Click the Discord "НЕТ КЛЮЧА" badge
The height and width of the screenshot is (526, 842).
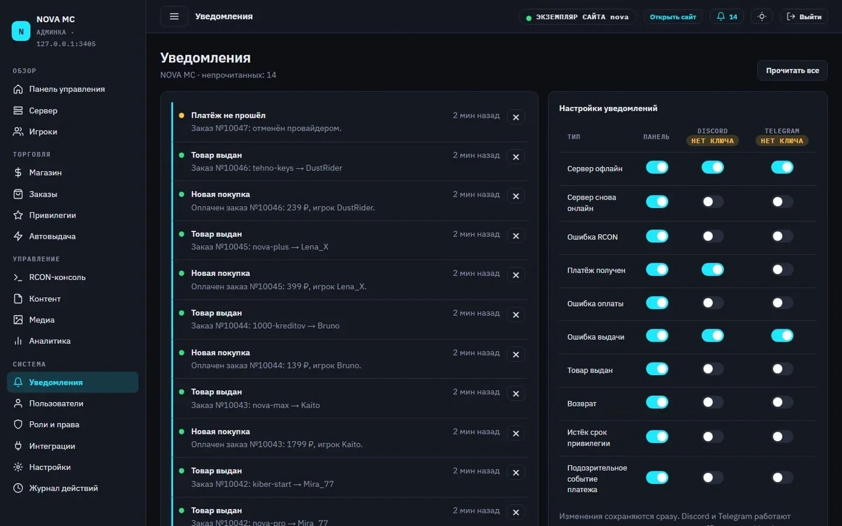click(713, 141)
